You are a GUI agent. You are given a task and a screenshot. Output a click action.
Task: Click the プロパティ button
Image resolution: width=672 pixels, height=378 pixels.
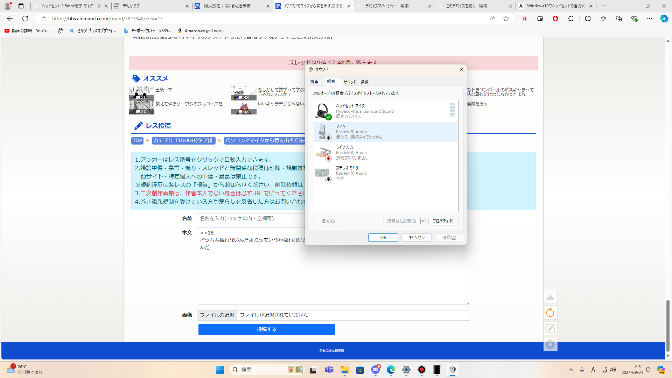pos(443,221)
